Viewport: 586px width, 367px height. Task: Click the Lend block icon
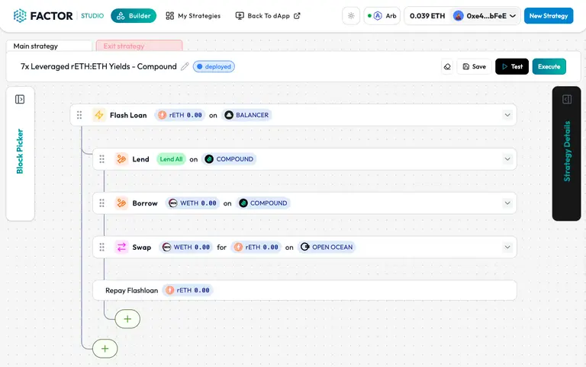(121, 159)
